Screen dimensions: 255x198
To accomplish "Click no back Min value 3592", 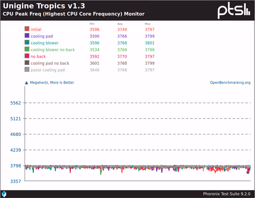I will coord(94,57).
